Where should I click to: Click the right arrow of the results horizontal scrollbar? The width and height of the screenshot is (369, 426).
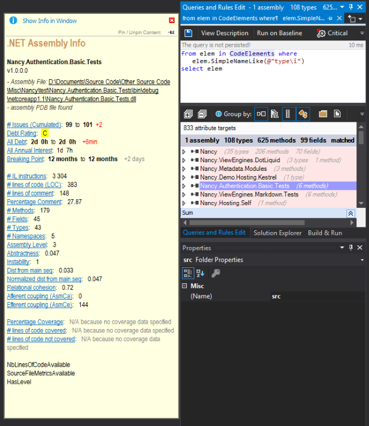tap(352, 223)
